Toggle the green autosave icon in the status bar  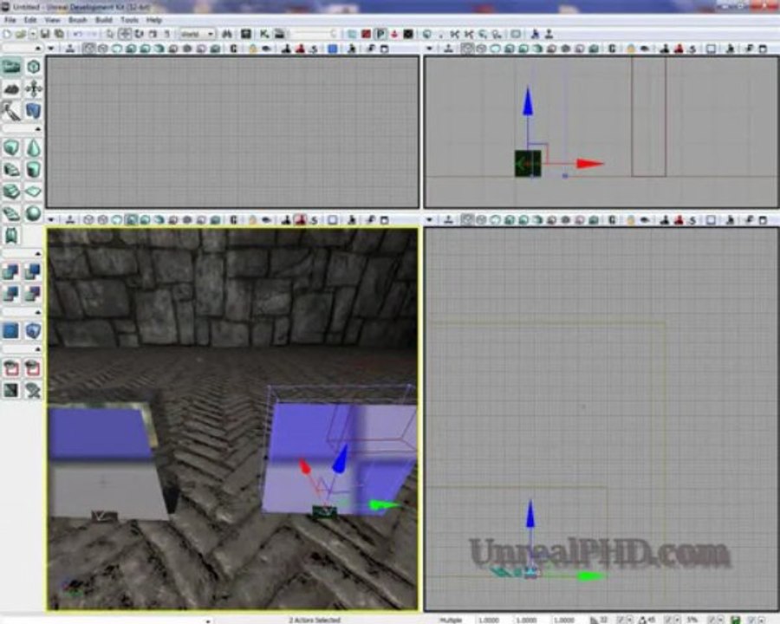point(735,620)
